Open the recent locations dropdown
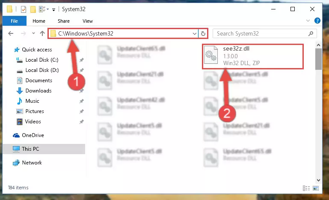The width and height of the screenshot is (329, 200). point(33,33)
